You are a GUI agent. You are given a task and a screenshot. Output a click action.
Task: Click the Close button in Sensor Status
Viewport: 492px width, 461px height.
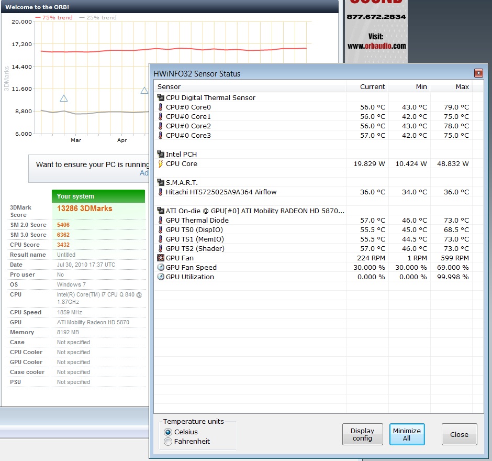460,434
